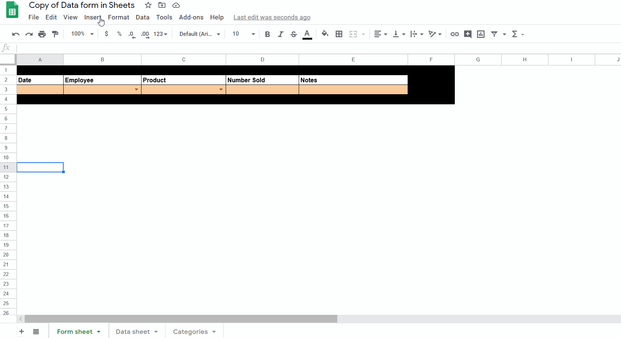Add a new sheet with plus button

pos(22,332)
